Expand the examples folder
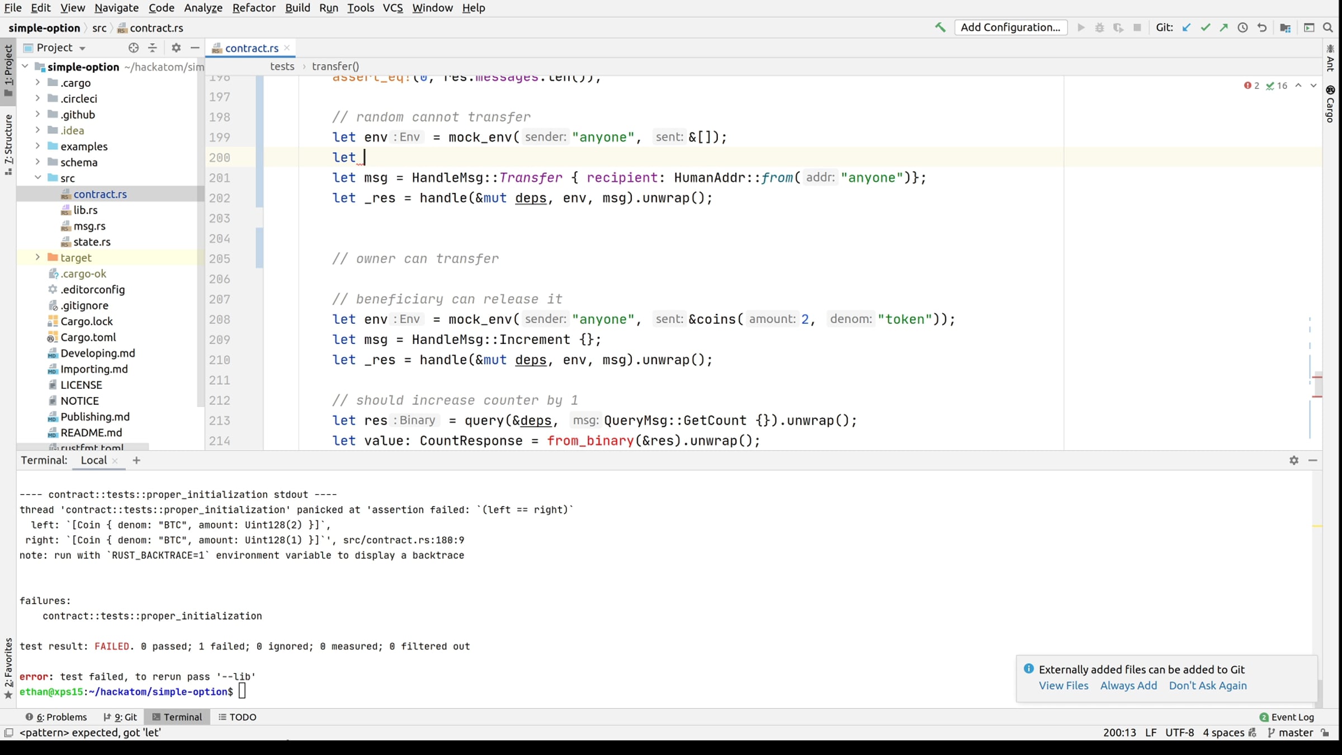 coord(37,146)
